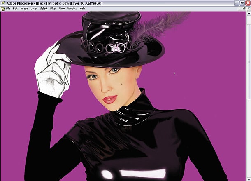Viewport: 251px width, 181px height.
Task: Click the vertical scrollbar thumb
Action: [249, 62]
